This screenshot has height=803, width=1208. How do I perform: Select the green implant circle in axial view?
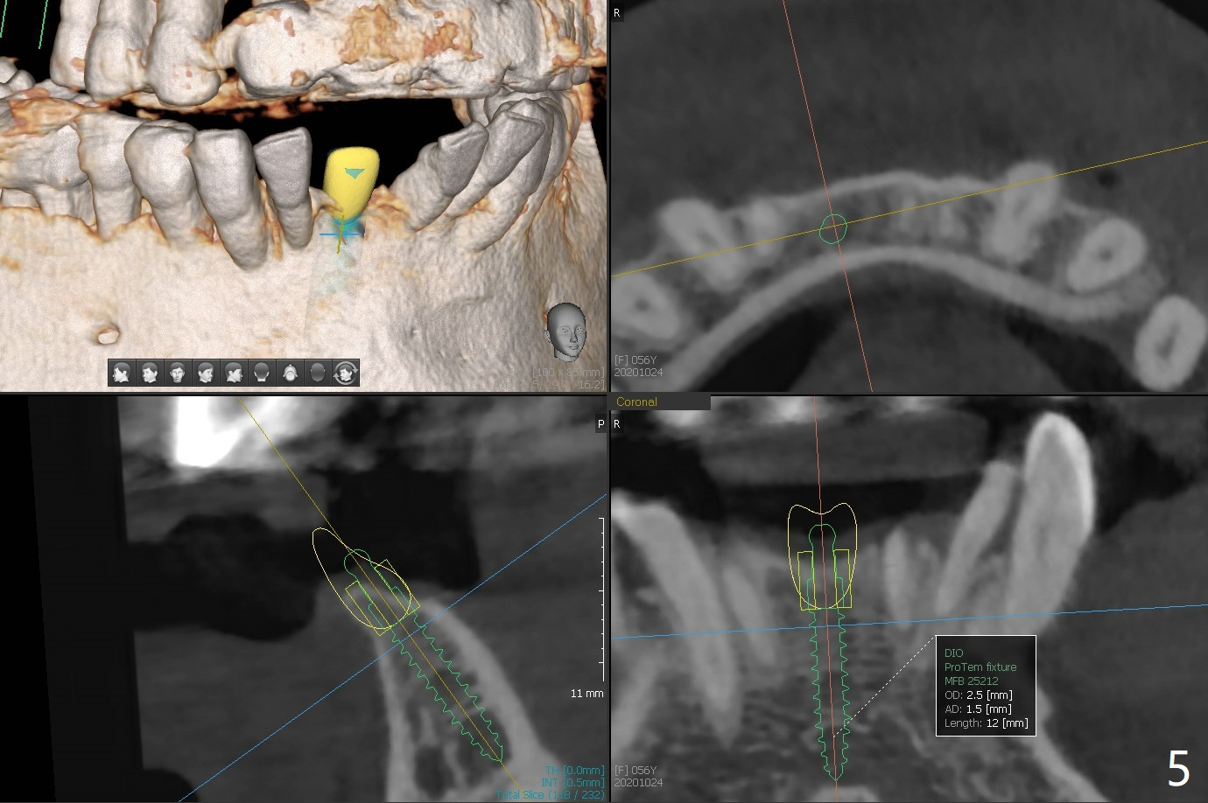(x=832, y=229)
